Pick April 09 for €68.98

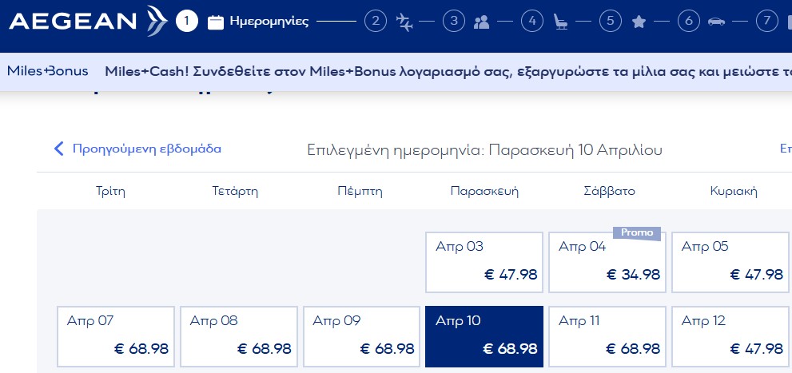coord(362,336)
